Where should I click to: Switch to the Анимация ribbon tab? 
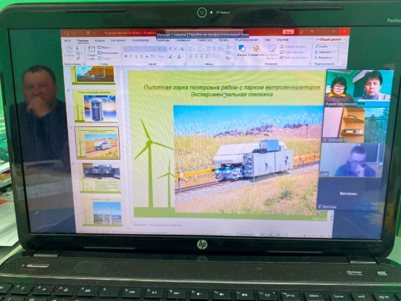click(183, 40)
